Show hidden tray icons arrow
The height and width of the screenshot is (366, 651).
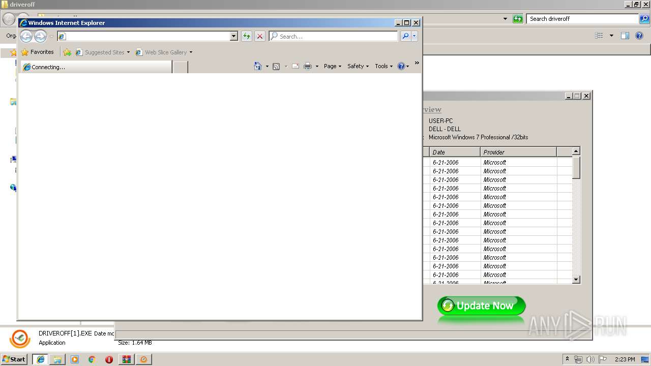pos(568,359)
